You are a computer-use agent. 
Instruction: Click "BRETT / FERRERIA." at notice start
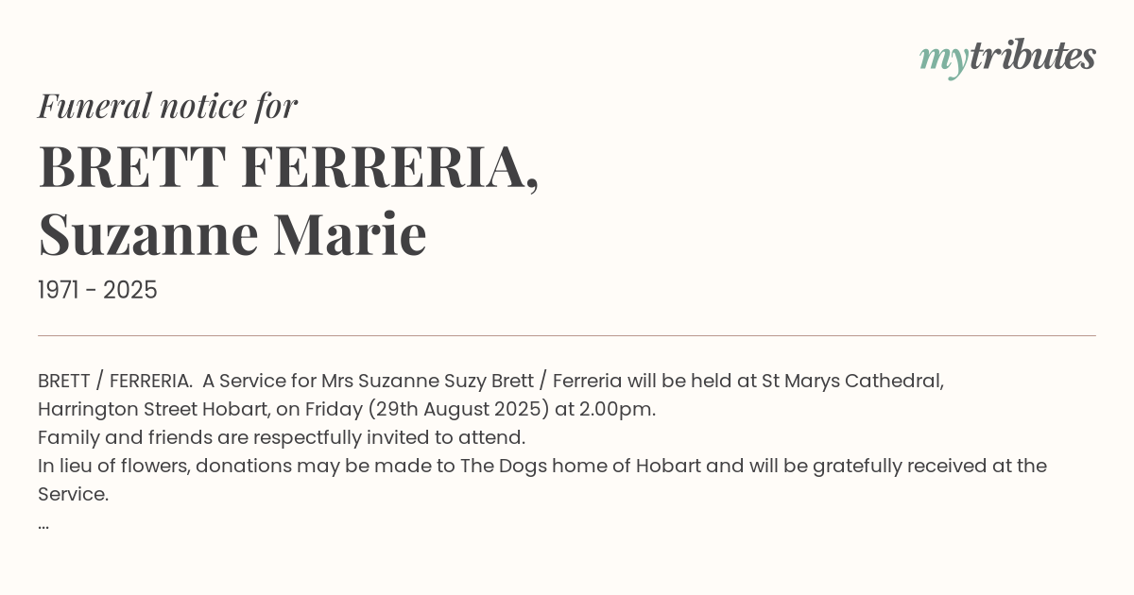click(115, 381)
